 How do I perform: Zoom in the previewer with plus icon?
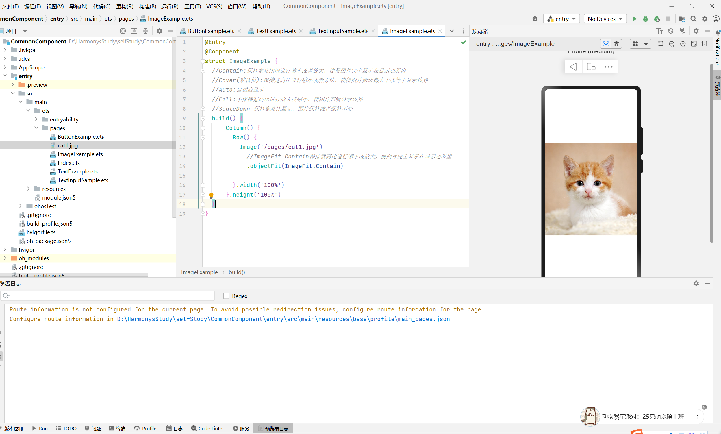click(x=683, y=44)
